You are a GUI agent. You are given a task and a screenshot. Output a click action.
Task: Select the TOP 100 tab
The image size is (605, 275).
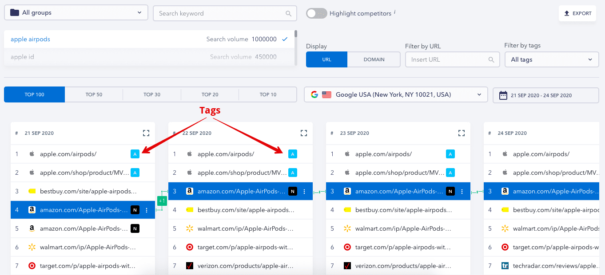(35, 94)
